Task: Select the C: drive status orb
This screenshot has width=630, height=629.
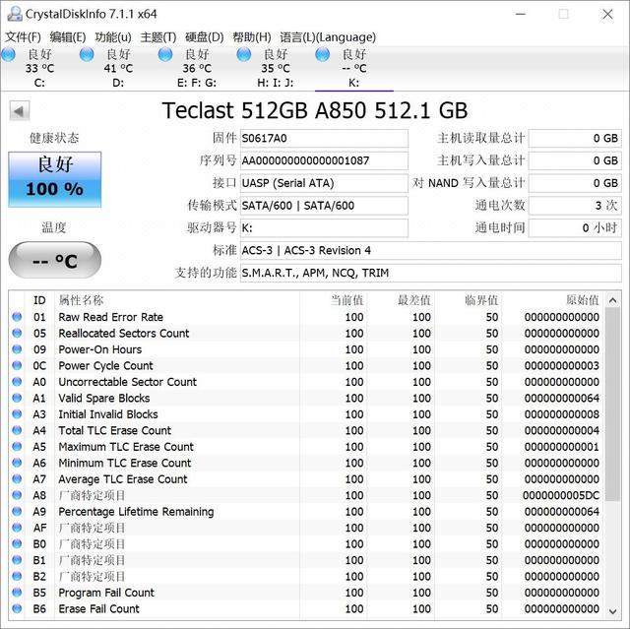Action: (x=9, y=54)
